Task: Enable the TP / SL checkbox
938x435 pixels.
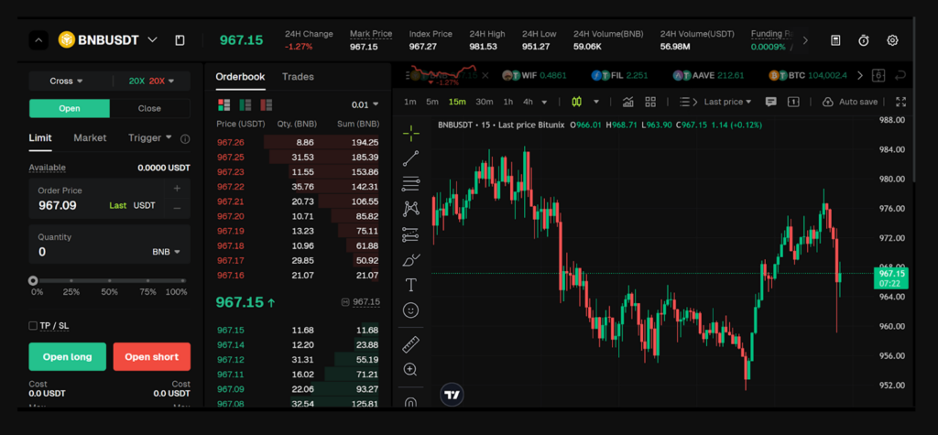Action: point(33,325)
